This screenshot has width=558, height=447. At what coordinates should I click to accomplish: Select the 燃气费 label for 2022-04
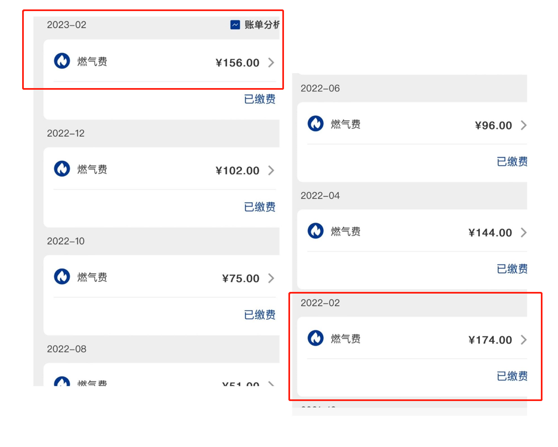coord(345,232)
